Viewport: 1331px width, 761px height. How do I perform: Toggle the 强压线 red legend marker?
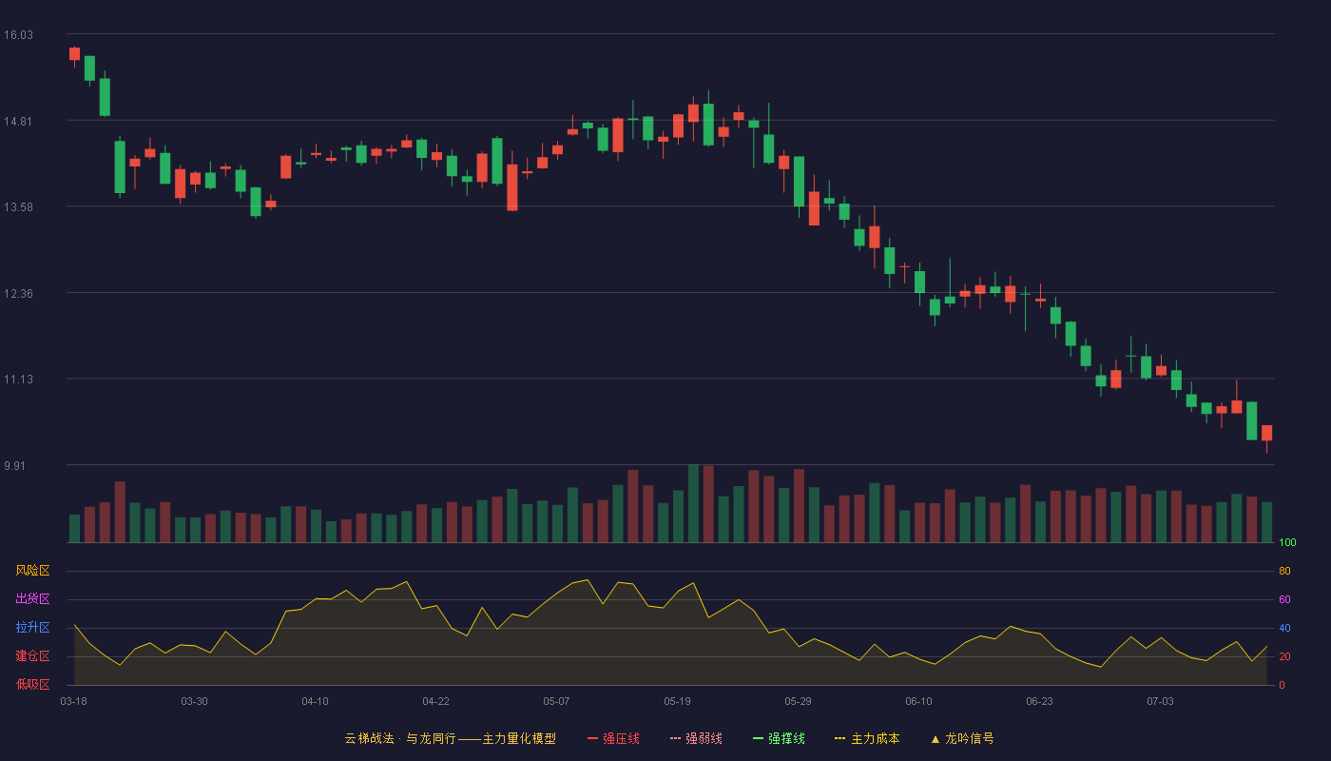coord(592,738)
